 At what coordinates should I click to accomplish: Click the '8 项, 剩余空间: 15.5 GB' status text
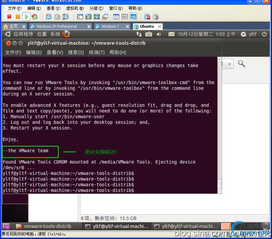coord(108,218)
